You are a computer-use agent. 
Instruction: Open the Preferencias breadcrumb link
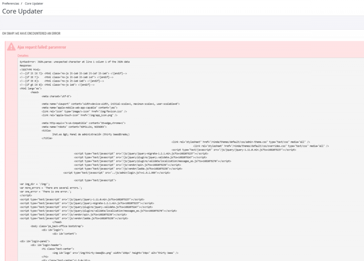pos(11,3)
